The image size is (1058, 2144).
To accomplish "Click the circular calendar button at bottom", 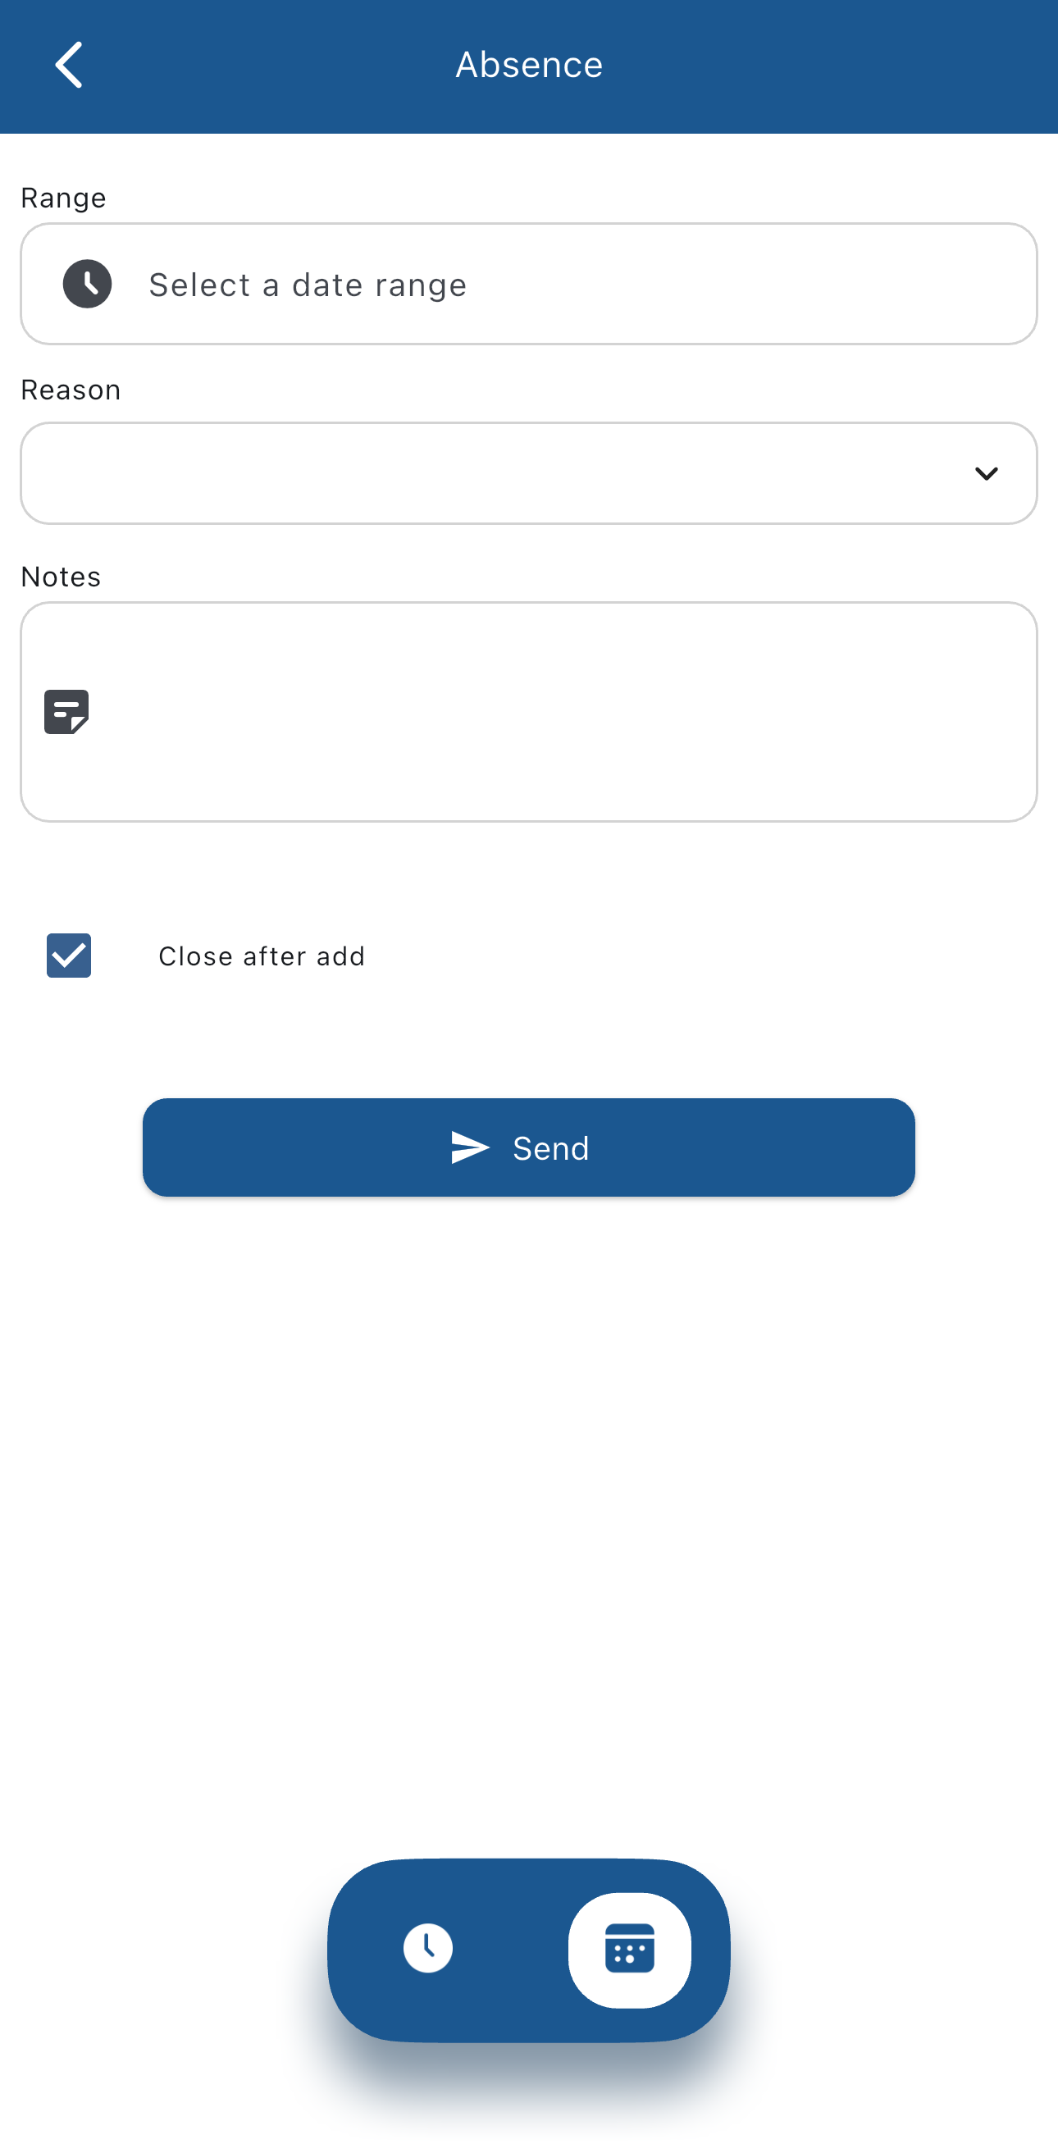I will (x=630, y=1950).
